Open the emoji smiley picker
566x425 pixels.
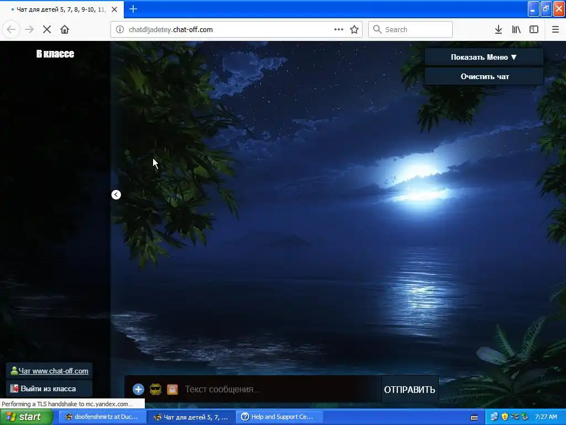[x=155, y=389]
